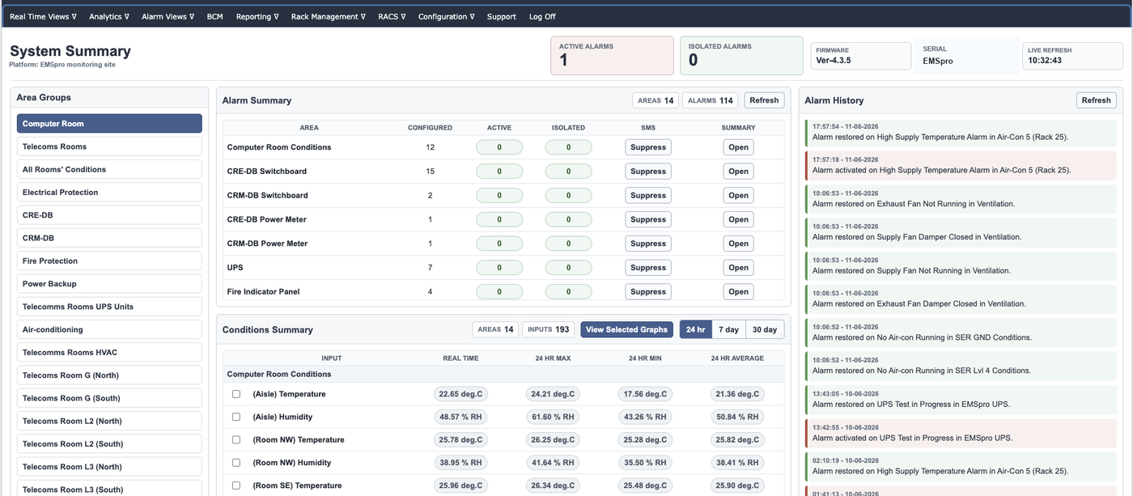This screenshot has width=1133, height=496.
Task: Suppress SMS for Computer Room Conditions
Action: point(648,147)
